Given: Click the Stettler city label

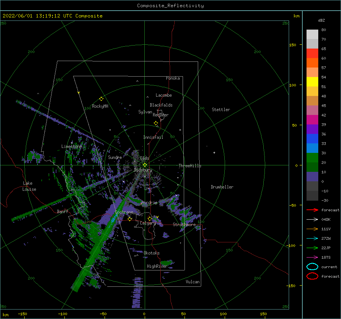Looking at the screenshot, I should click(221, 110).
